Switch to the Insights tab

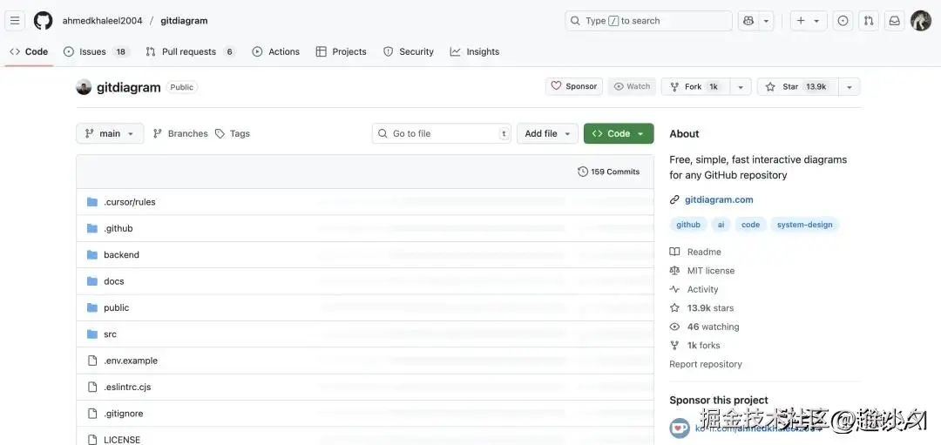point(475,51)
